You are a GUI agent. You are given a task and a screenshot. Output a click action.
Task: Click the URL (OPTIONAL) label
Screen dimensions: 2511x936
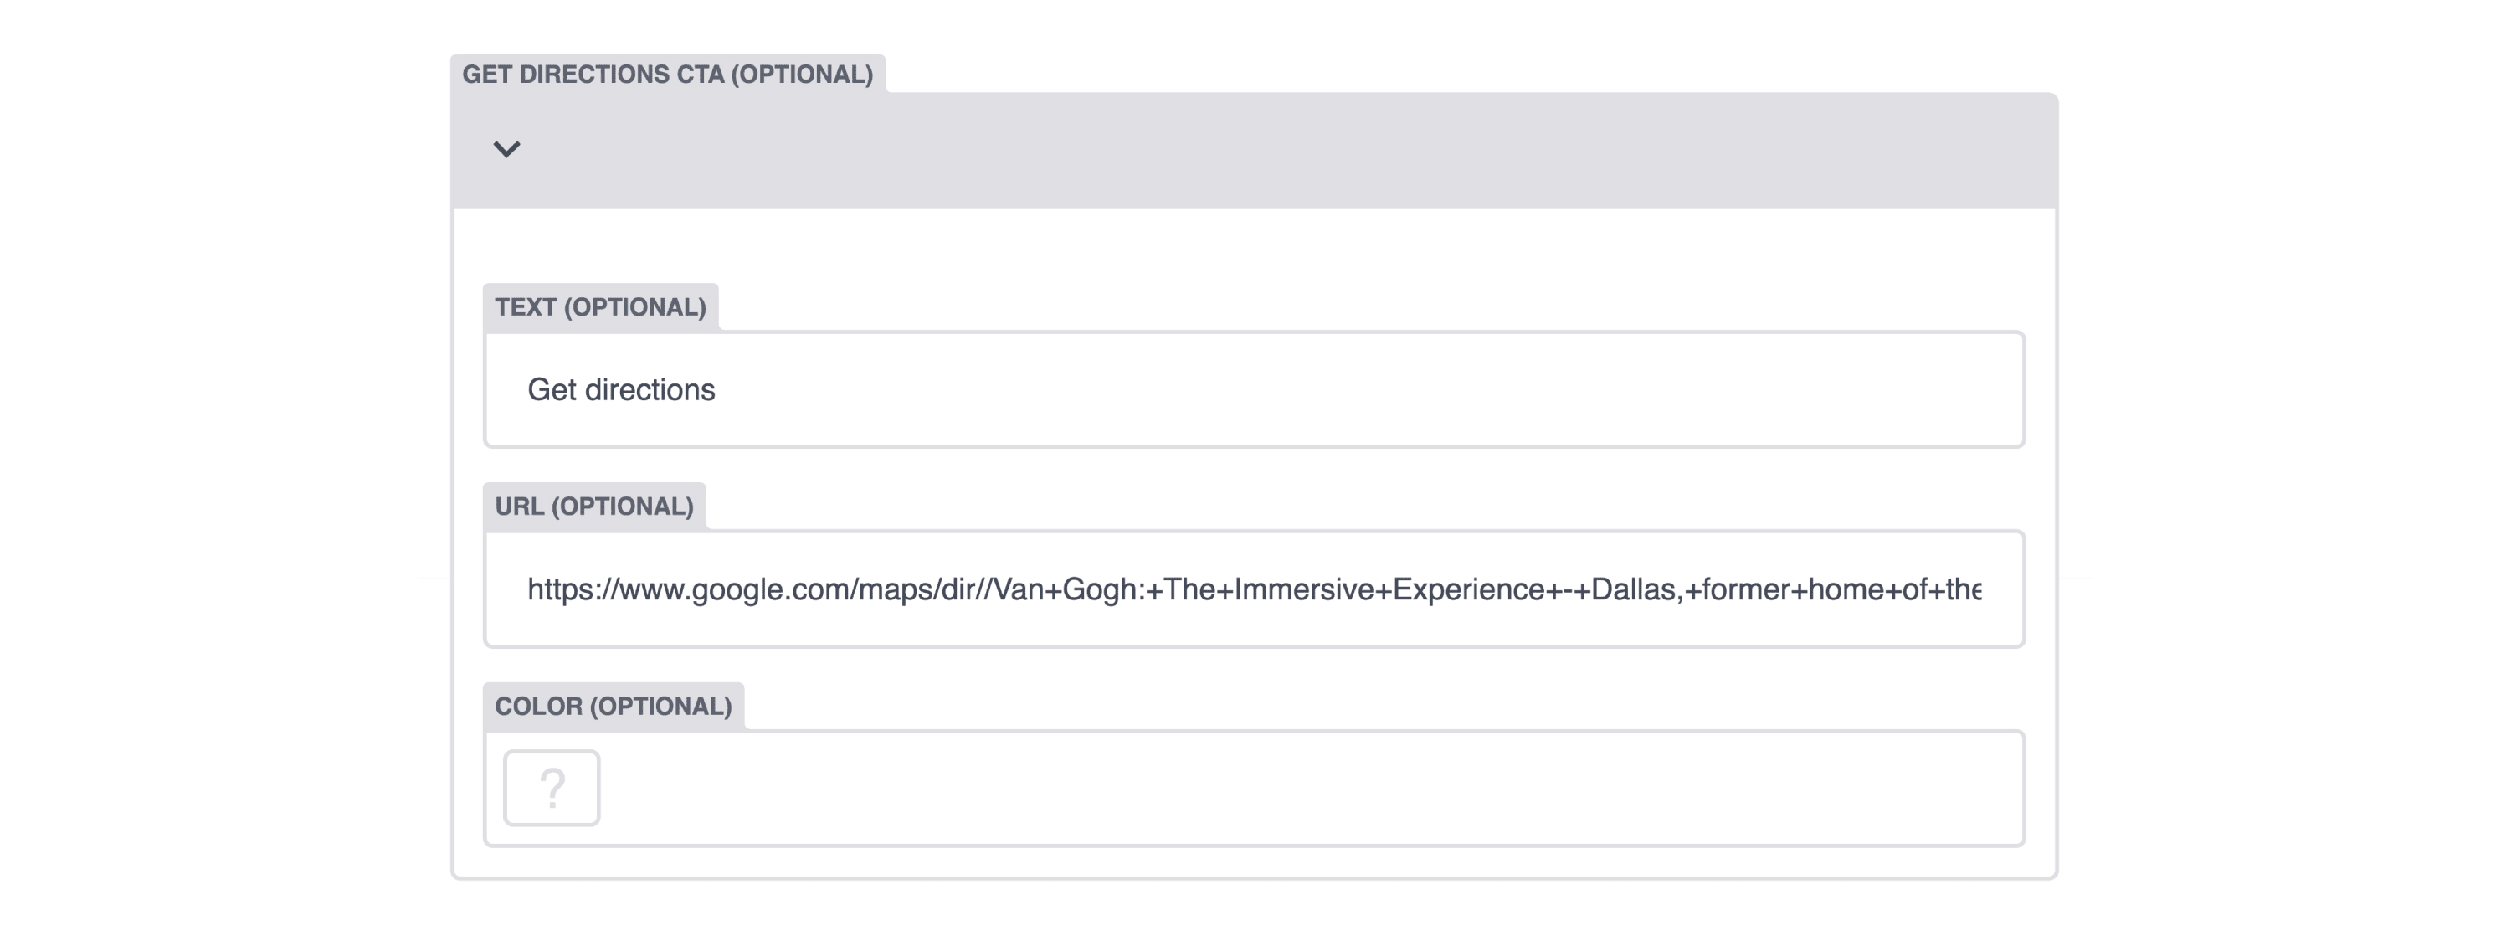(594, 506)
